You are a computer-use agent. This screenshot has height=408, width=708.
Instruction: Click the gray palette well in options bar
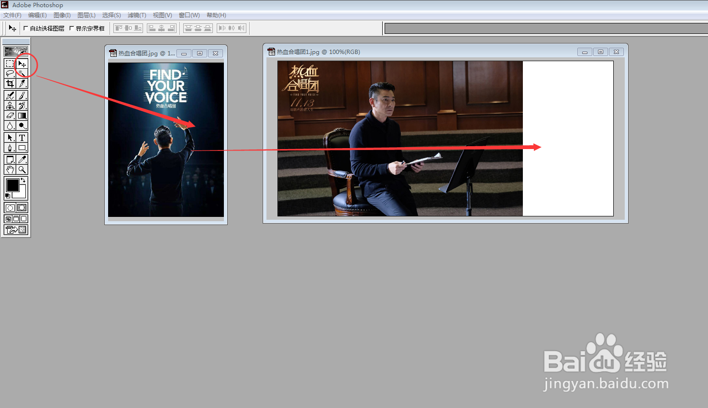coord(546,29)
